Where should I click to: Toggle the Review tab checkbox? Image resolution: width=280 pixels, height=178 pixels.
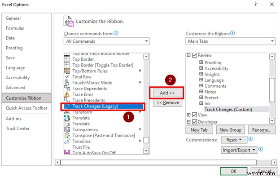[194, 55]
